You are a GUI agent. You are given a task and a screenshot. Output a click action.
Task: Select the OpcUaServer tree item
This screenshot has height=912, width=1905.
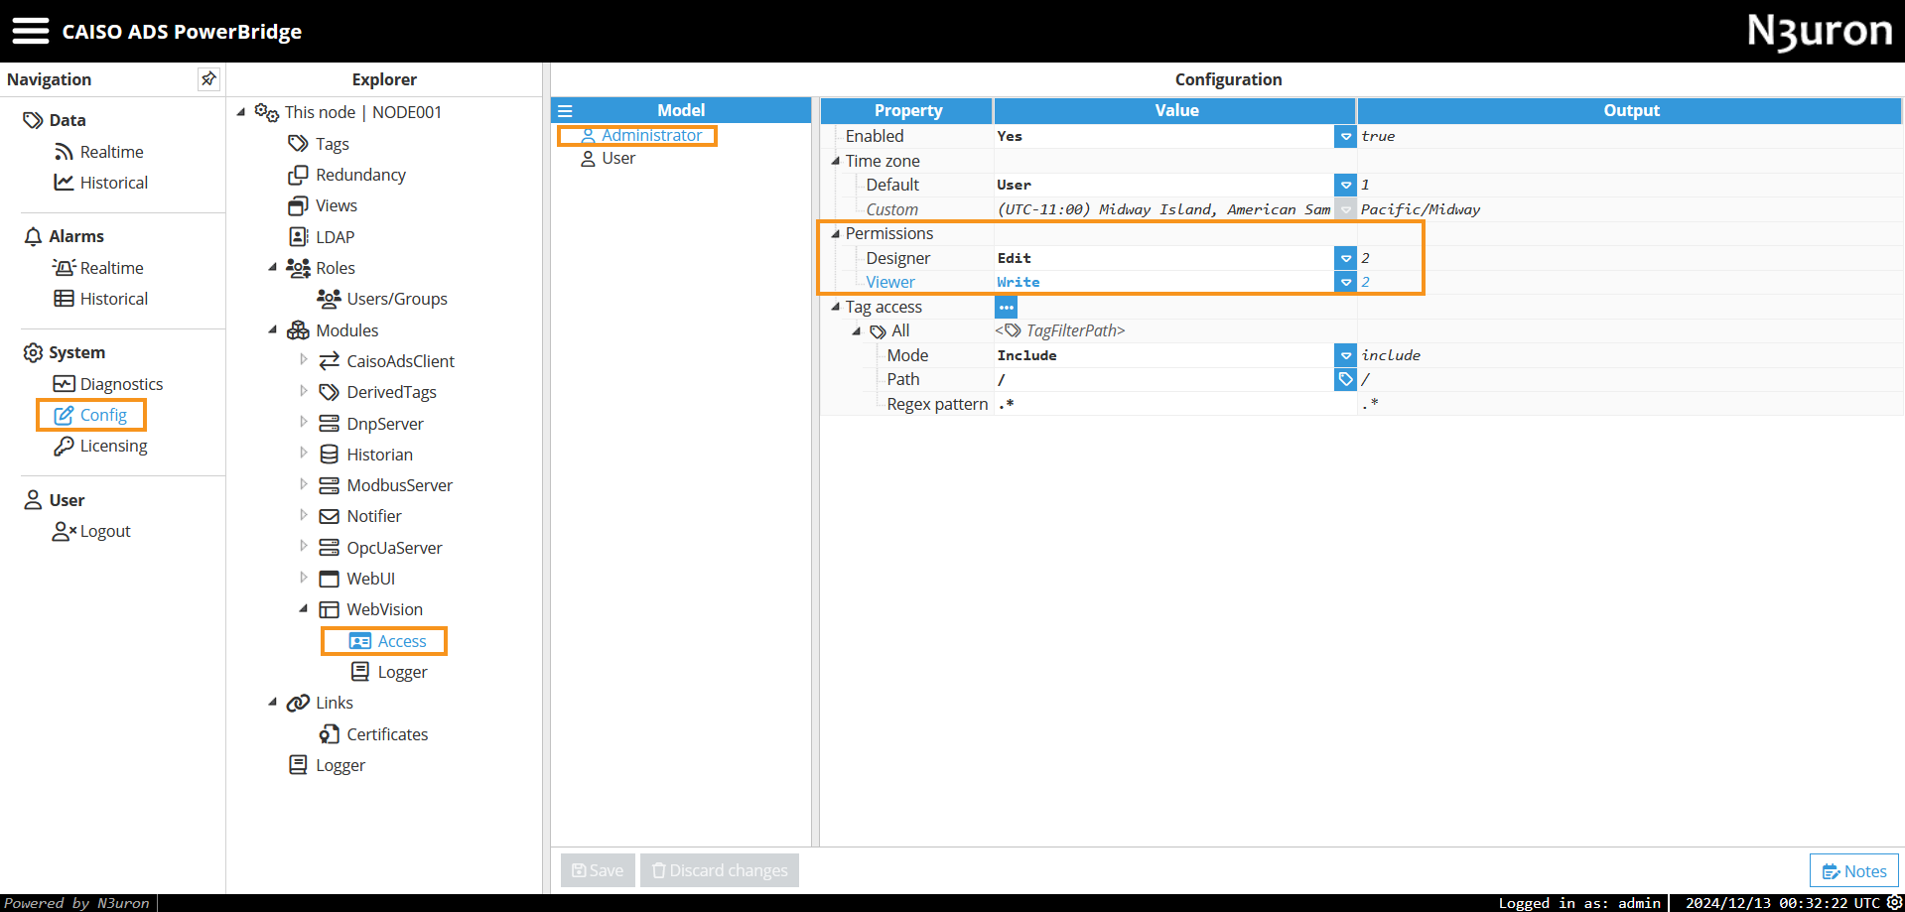click(x=394, y=548)
